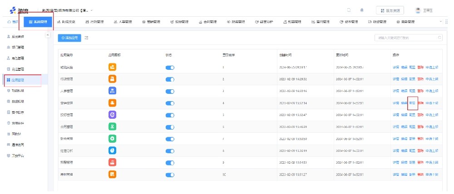Open the company name dropdown at top
The height and width of the screenshot is (194, 454).
pos(68,10)
